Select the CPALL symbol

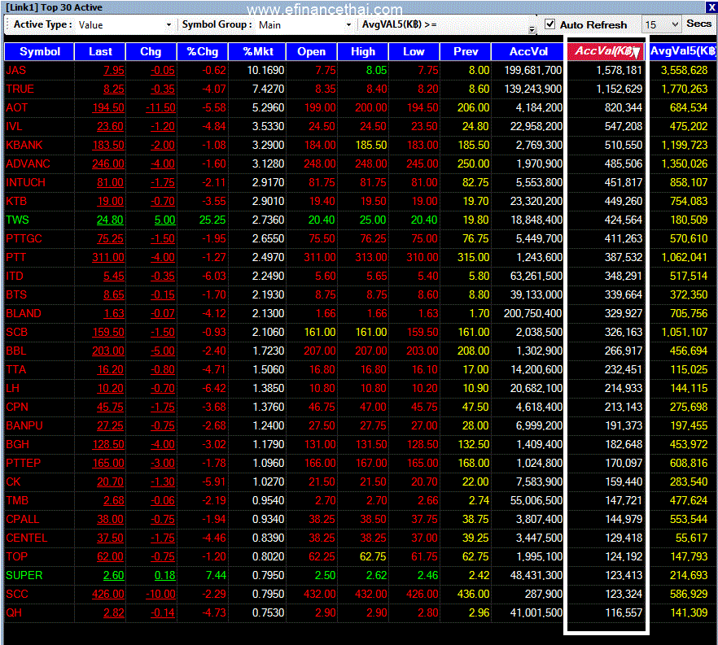[x=23, y=520]
